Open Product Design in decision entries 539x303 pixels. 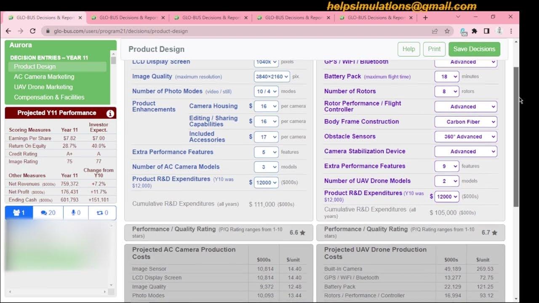(57, 66)
